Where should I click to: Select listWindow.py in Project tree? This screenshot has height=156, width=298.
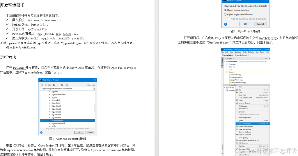pos(235,75)
